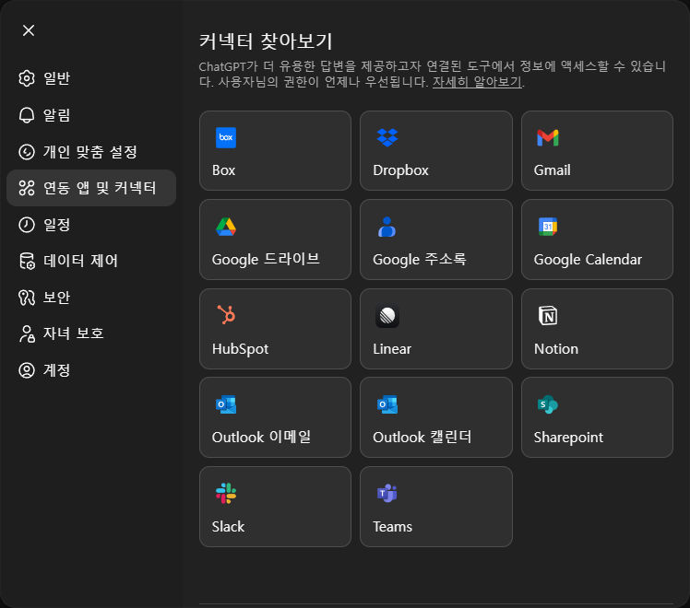This screenshot has width=690, height=608.
Task: Open the Google 드라이브 label
Action: (266, 259)
